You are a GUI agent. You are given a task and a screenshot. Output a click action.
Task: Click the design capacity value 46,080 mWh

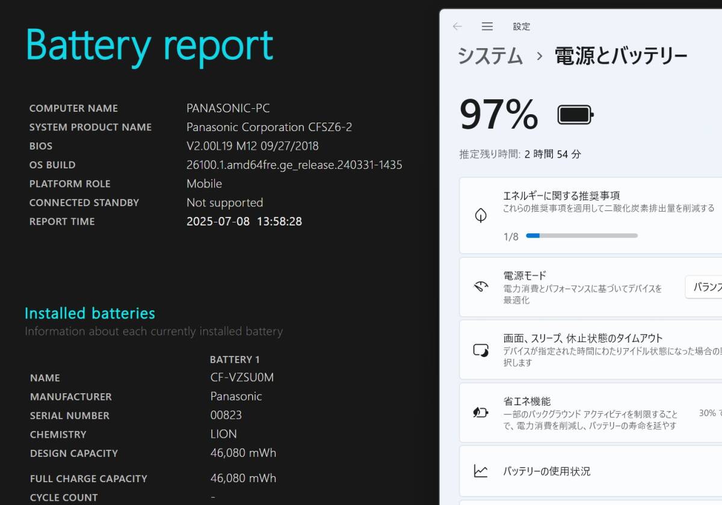244,453
